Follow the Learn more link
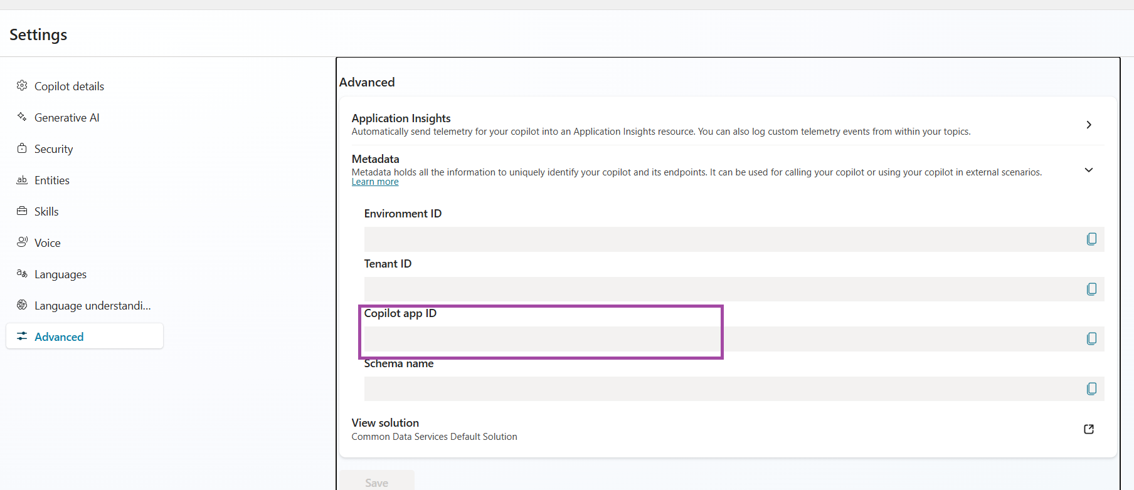The width and height of the screenshot is (1134, 490). (x=375, y=182)
